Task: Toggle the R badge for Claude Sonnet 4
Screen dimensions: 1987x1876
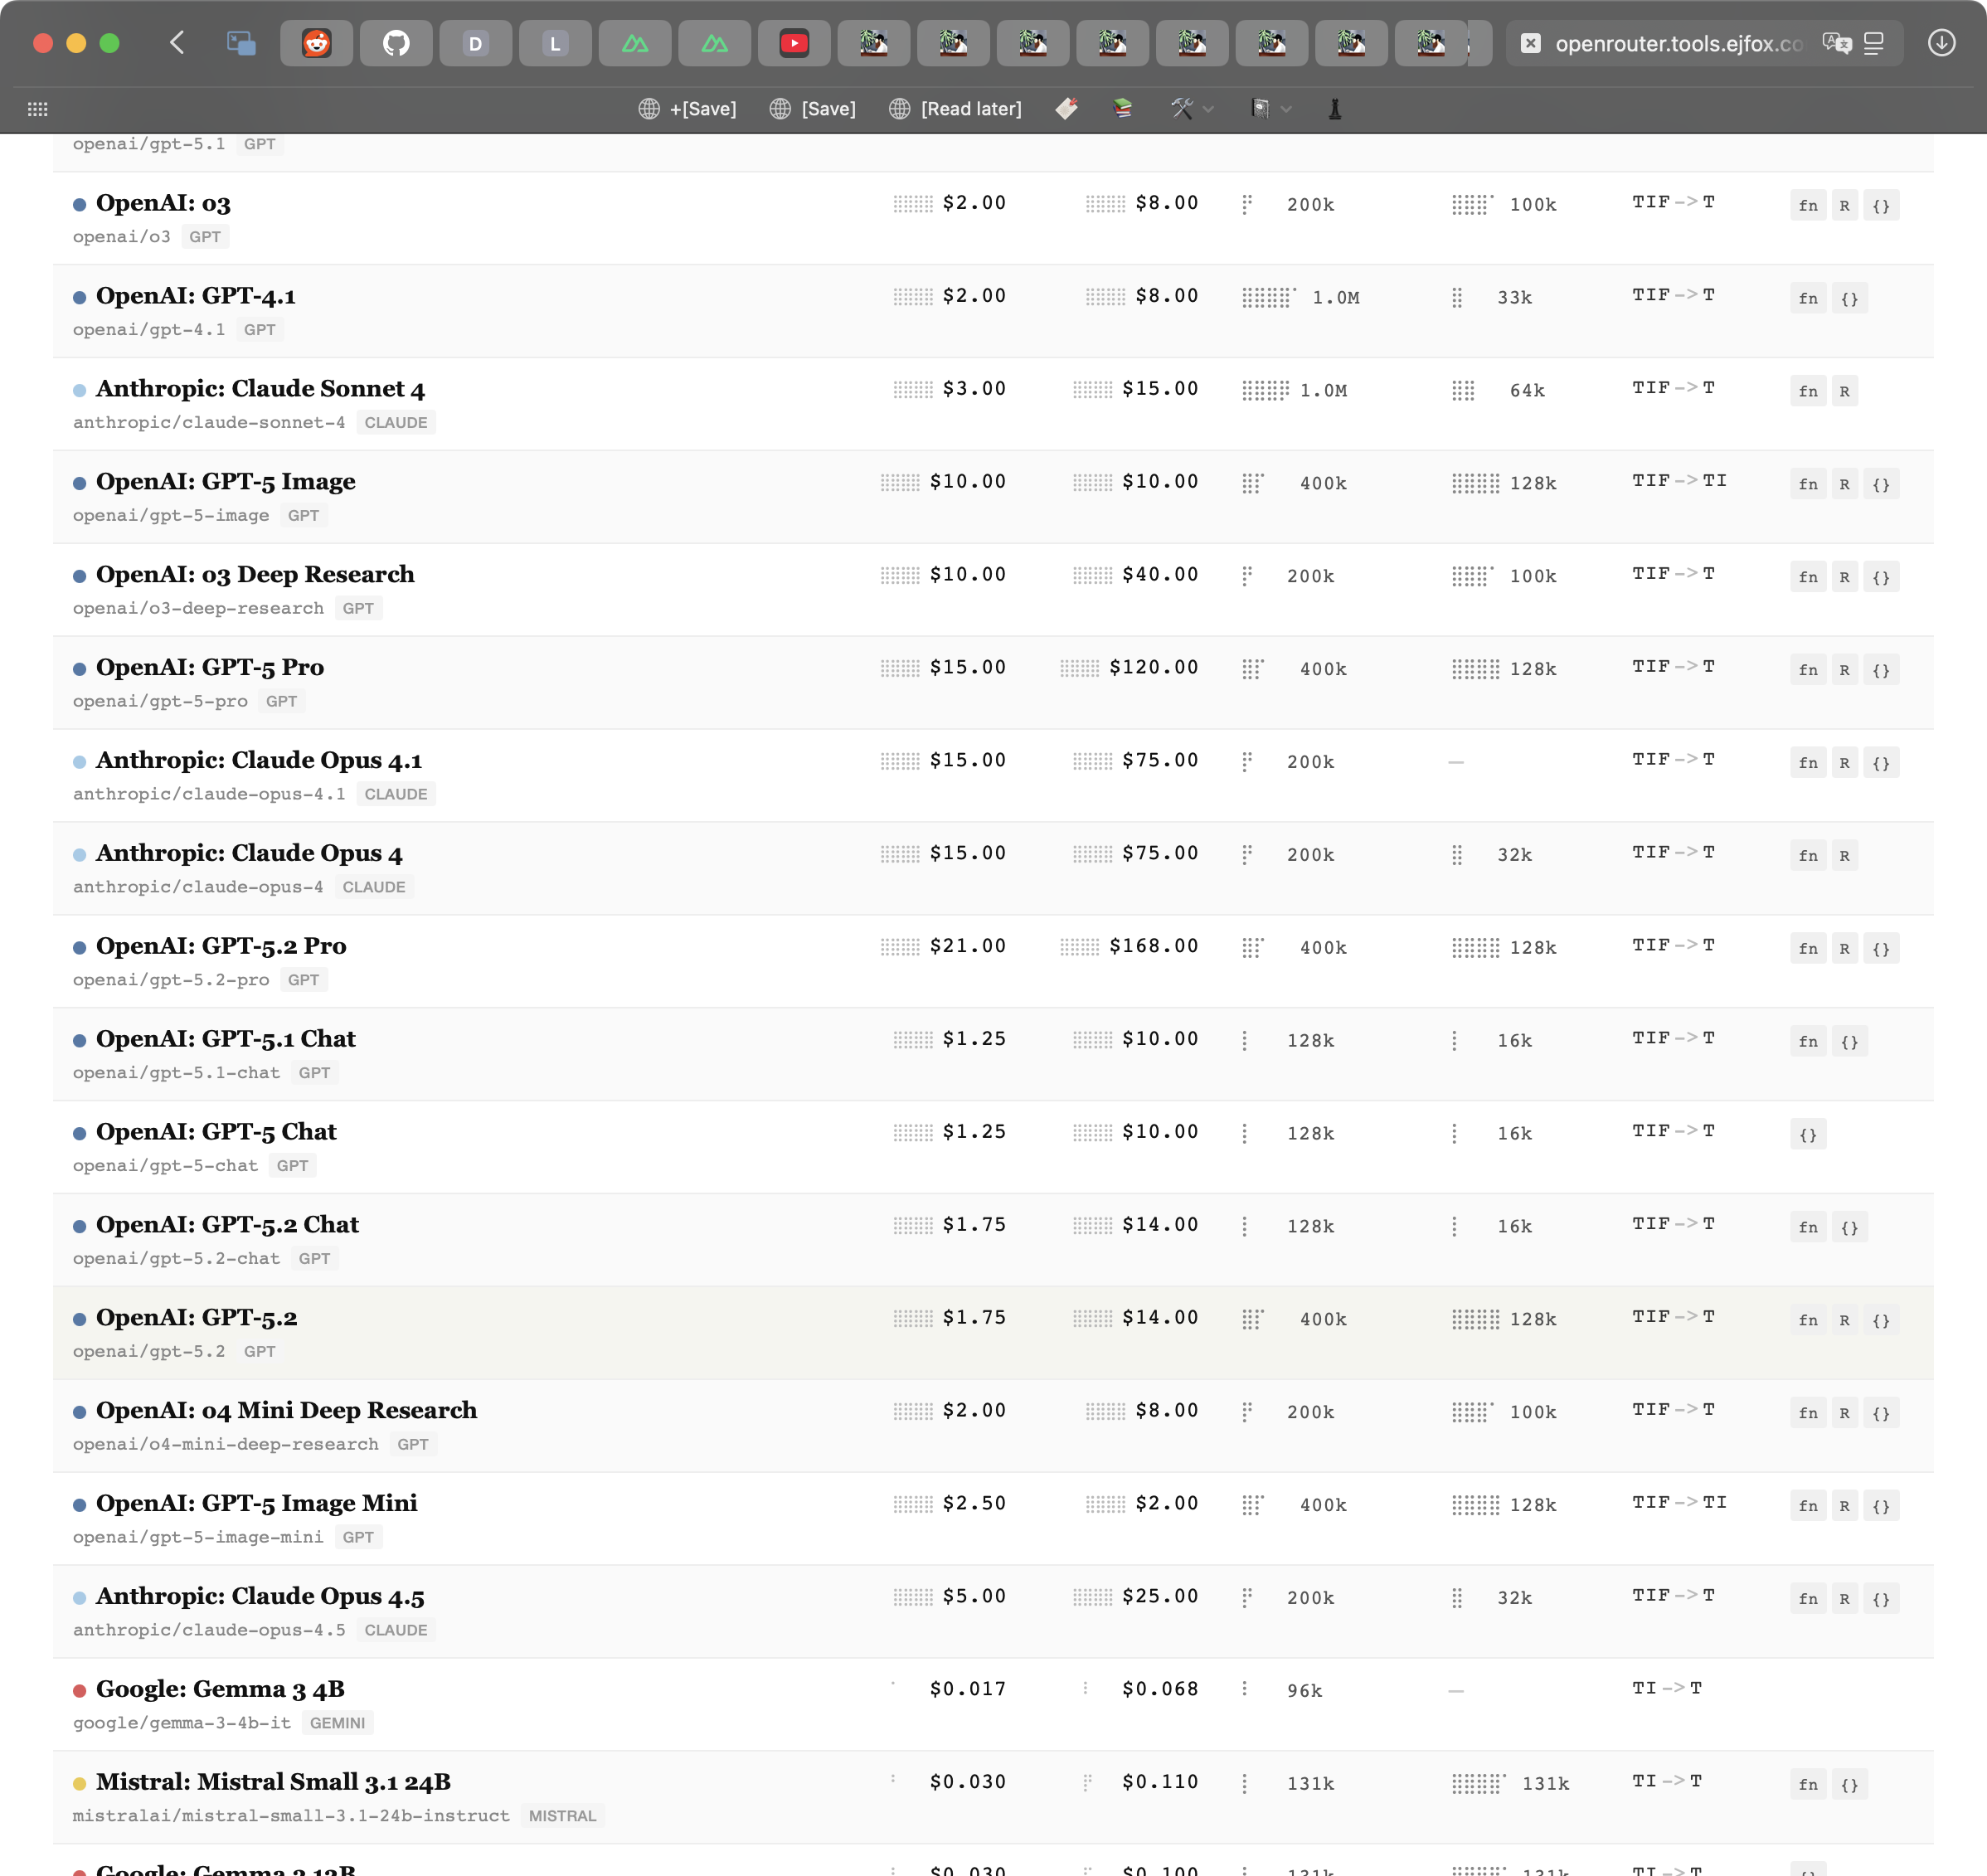Action: point(1845,391)
